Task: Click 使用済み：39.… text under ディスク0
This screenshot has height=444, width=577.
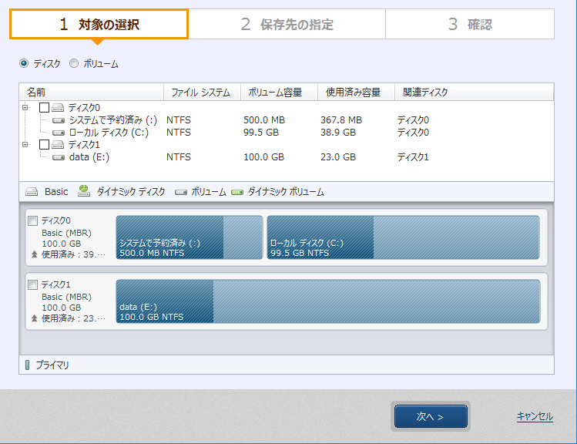Action: [73, 254]
